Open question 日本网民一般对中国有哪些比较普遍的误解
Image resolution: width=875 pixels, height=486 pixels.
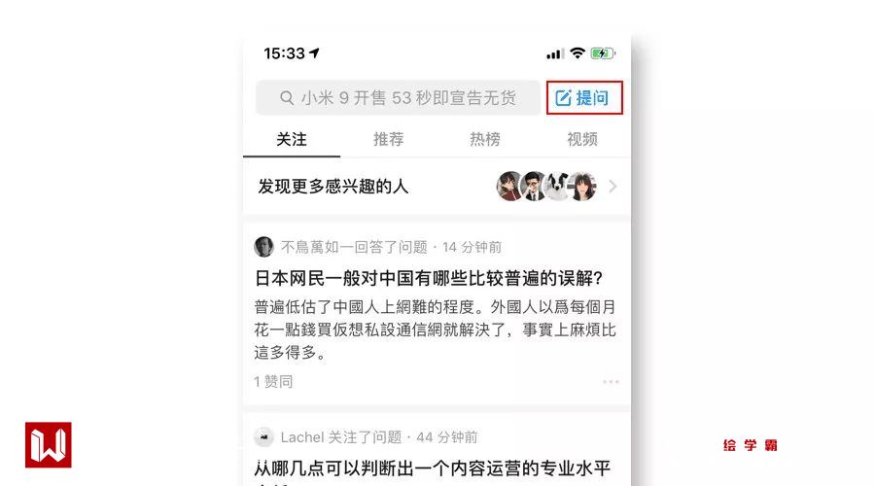pyautogui.click(x=429, y=278)
